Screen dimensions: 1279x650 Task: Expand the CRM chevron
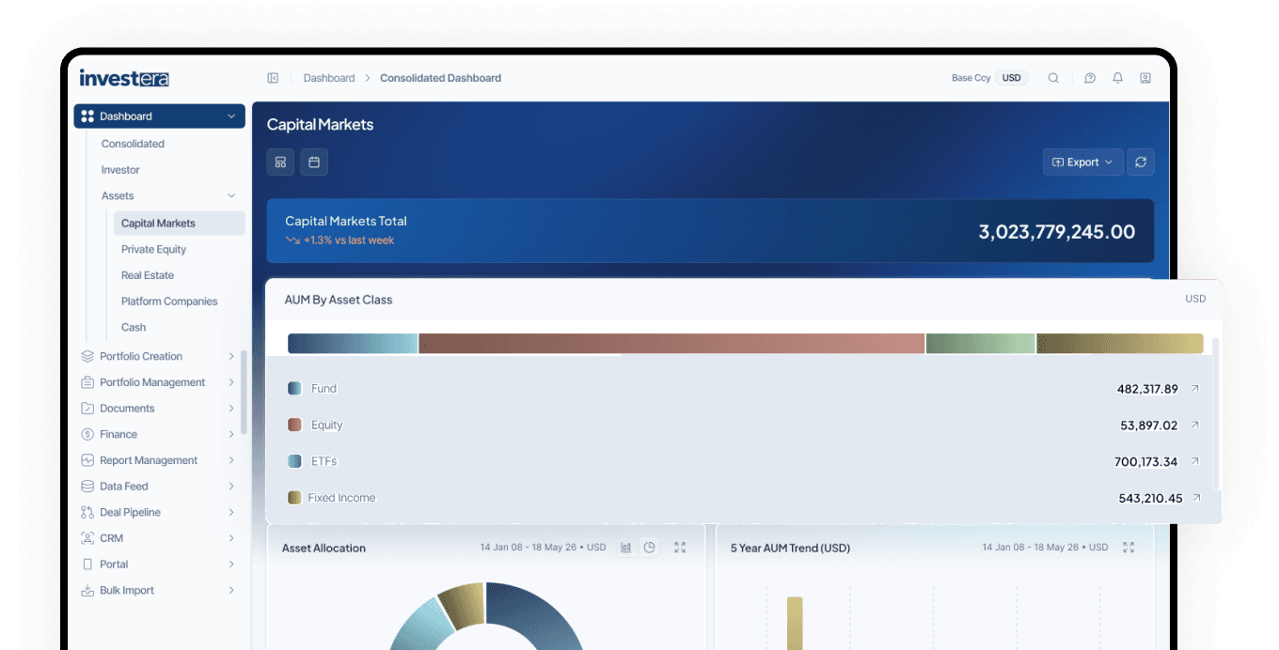tap(231, 538)
